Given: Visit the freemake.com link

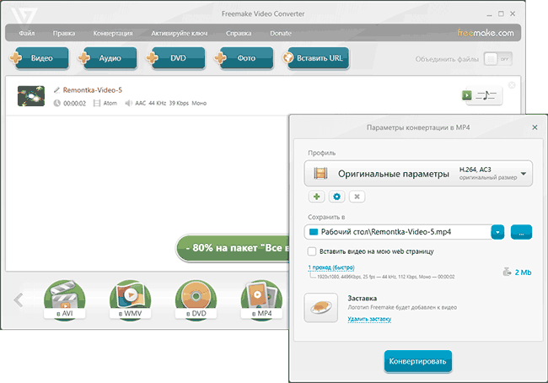Looking at the screenshot, I should 486,33.
